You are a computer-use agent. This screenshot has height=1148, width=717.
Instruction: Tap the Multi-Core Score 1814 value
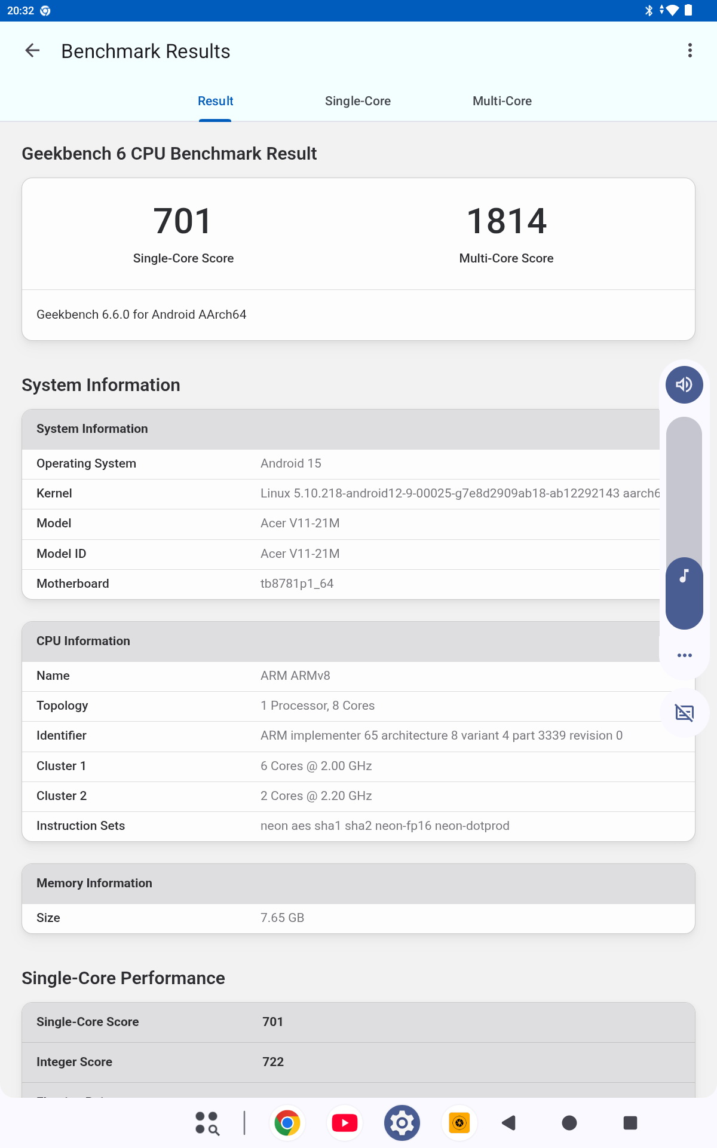pyautogui.click(x=506, y=221)
